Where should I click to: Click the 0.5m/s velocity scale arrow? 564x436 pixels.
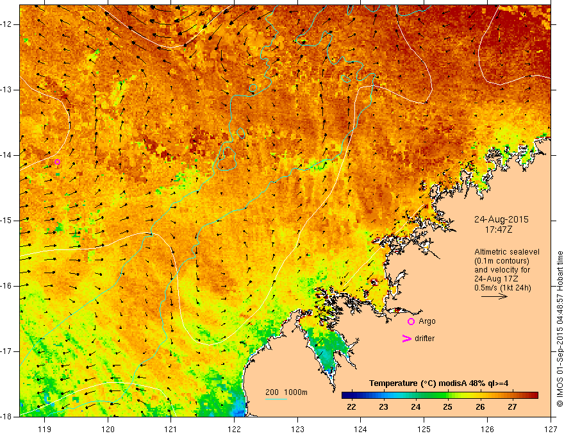pyautogui.click(x=495, y=296)
